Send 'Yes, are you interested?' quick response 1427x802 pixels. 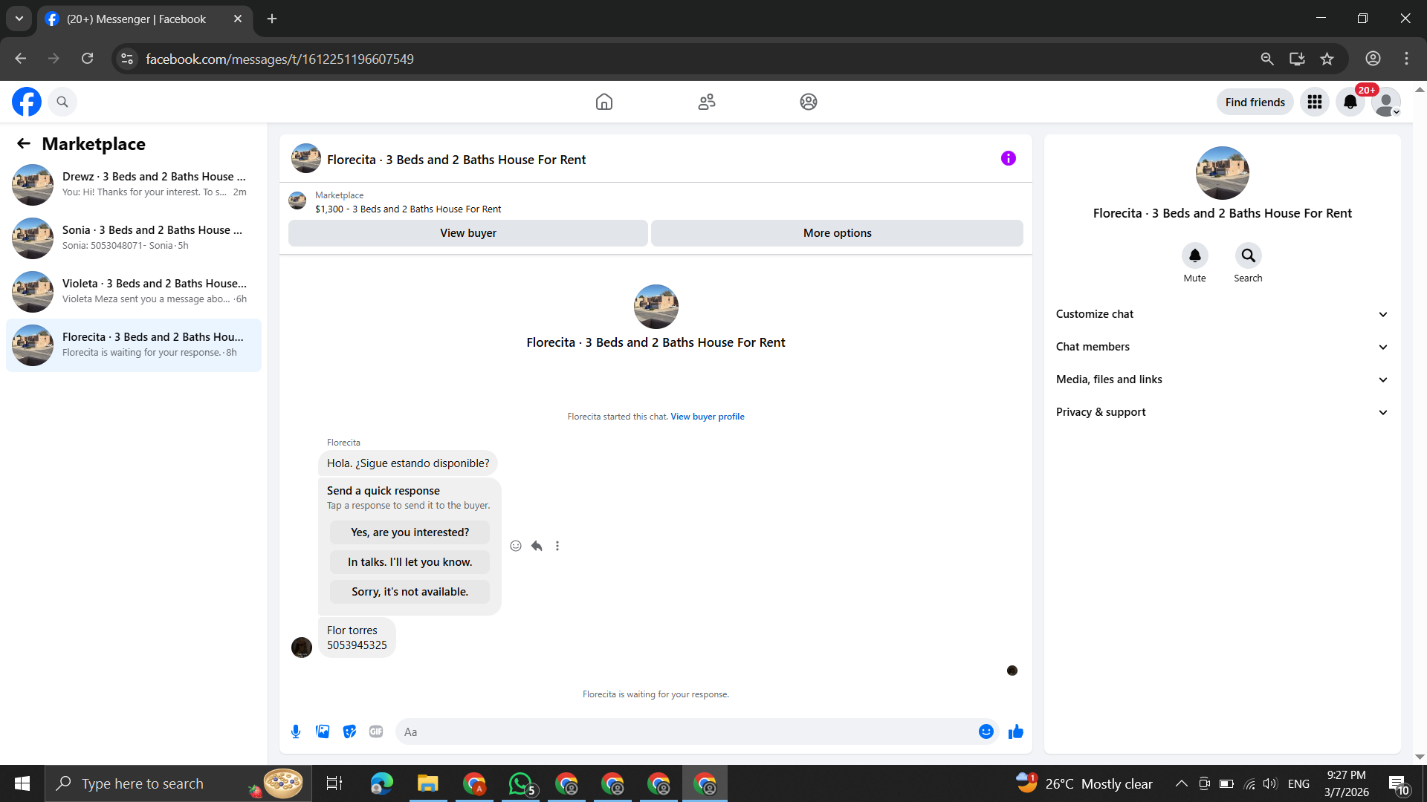[410, 532]
